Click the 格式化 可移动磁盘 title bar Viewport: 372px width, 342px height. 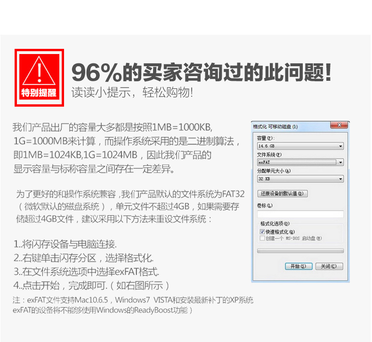(291, 127)
